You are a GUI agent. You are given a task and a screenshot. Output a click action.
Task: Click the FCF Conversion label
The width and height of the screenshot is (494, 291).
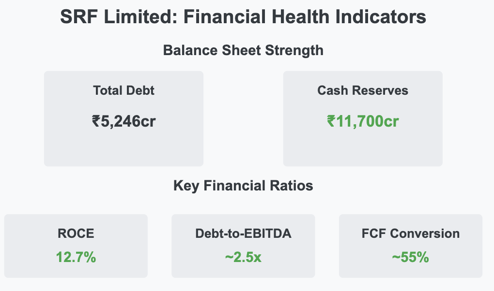coord(411,234)
